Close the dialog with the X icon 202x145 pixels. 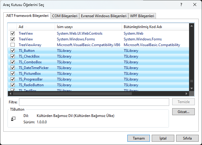(195, 5)
